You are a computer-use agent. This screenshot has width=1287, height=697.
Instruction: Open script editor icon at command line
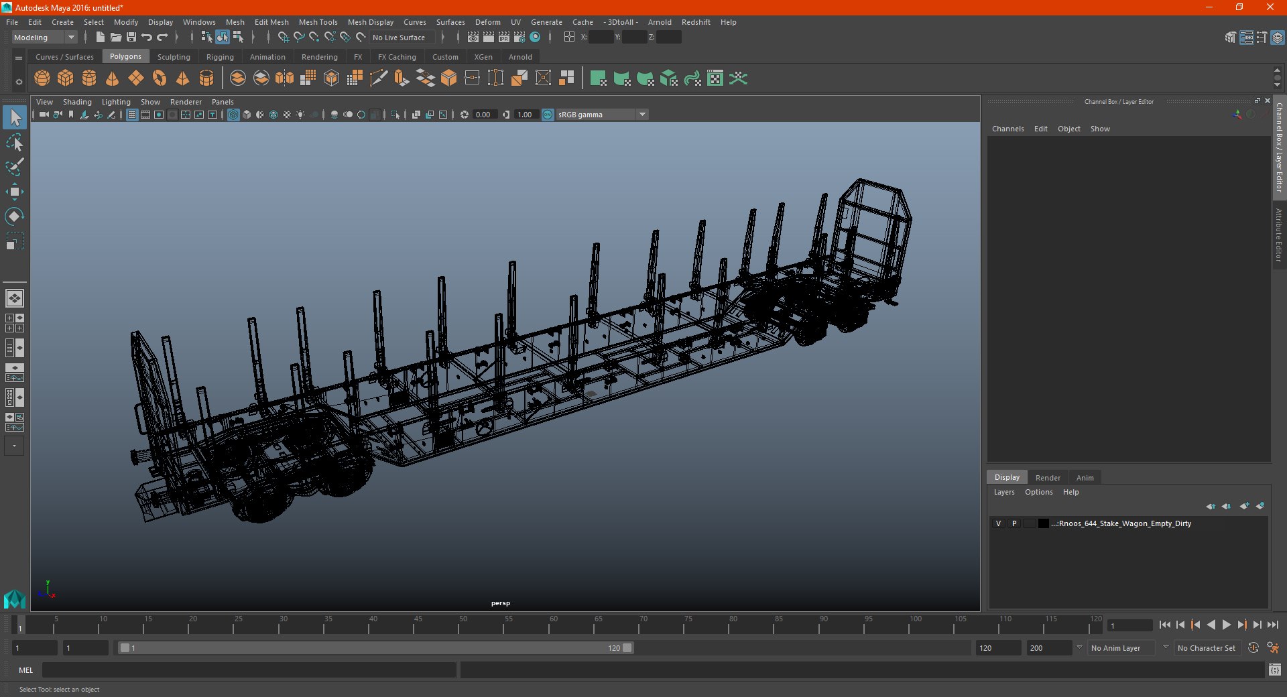pos(1275,670)
